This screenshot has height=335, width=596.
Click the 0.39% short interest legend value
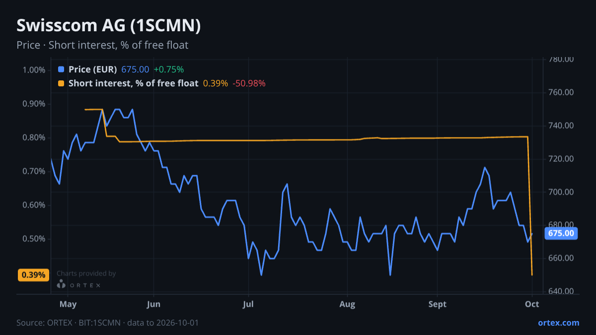216,83
